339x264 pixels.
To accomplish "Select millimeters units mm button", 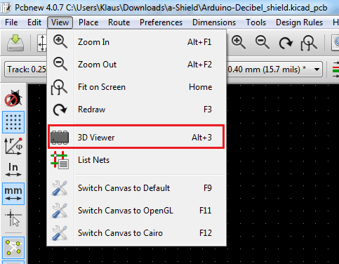I will coord(13,194).
